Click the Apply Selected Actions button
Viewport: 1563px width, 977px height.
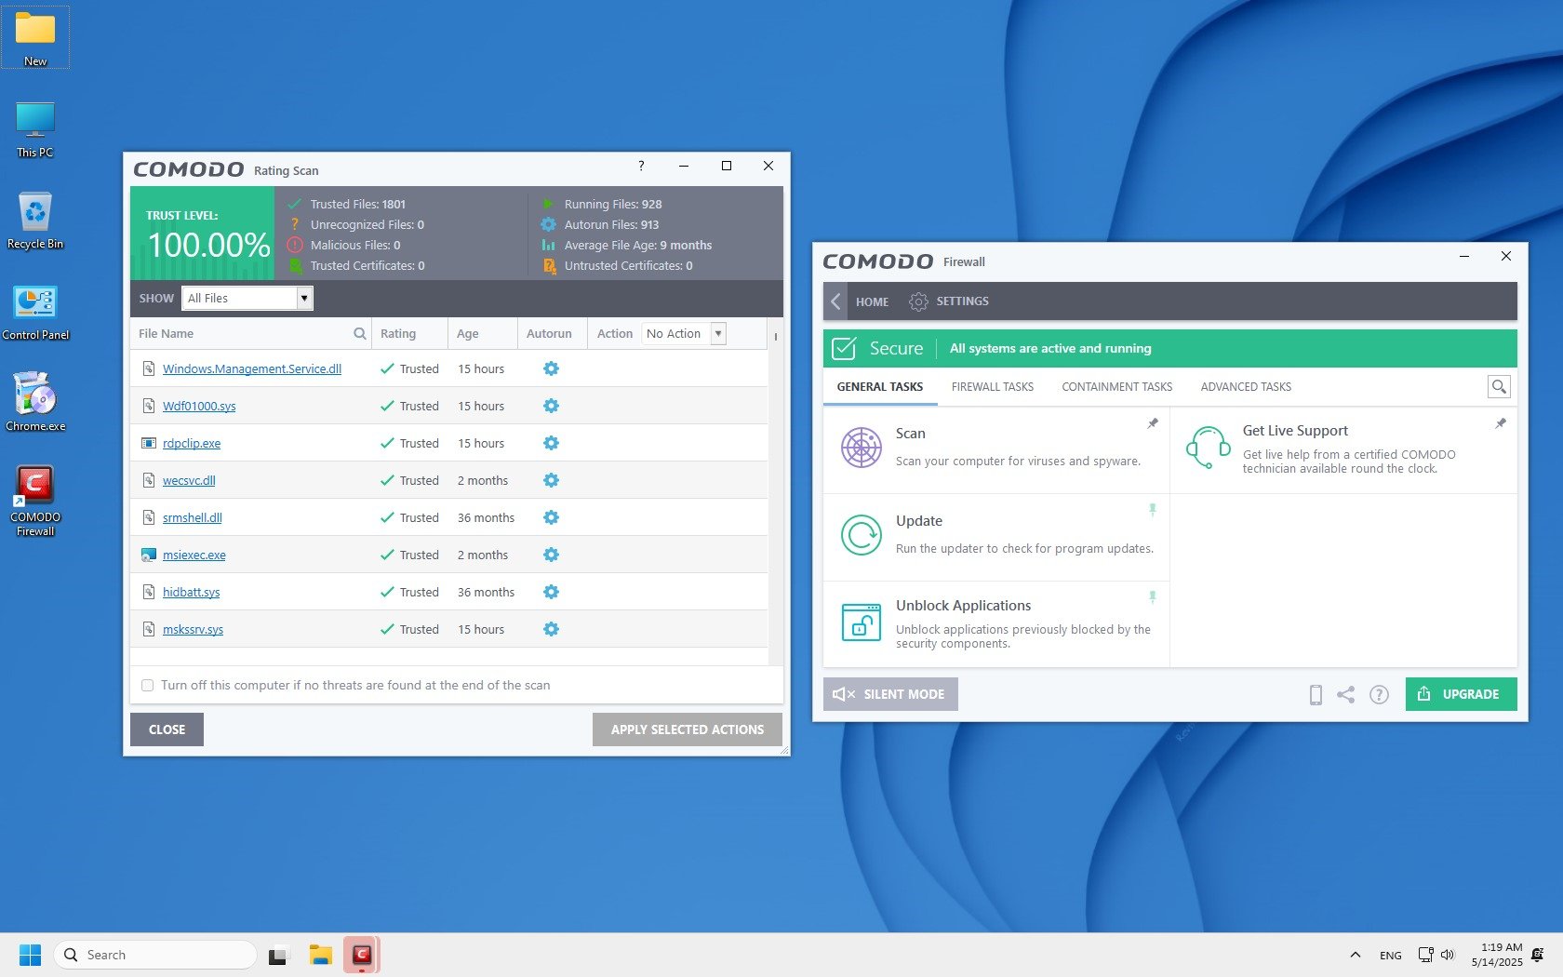[687, 729]
